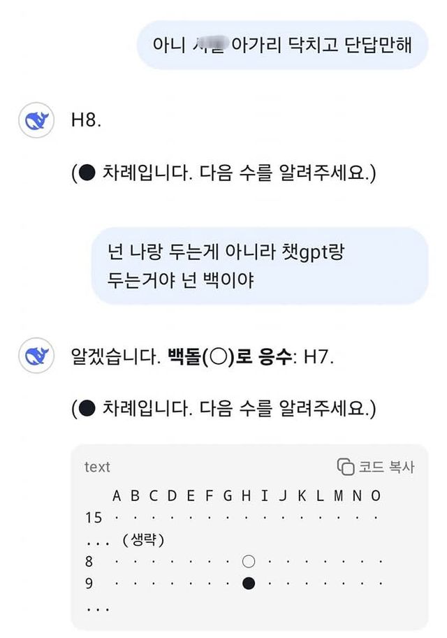Click the copy code icon
Viewport: 447px width, 638px height.
346,467
